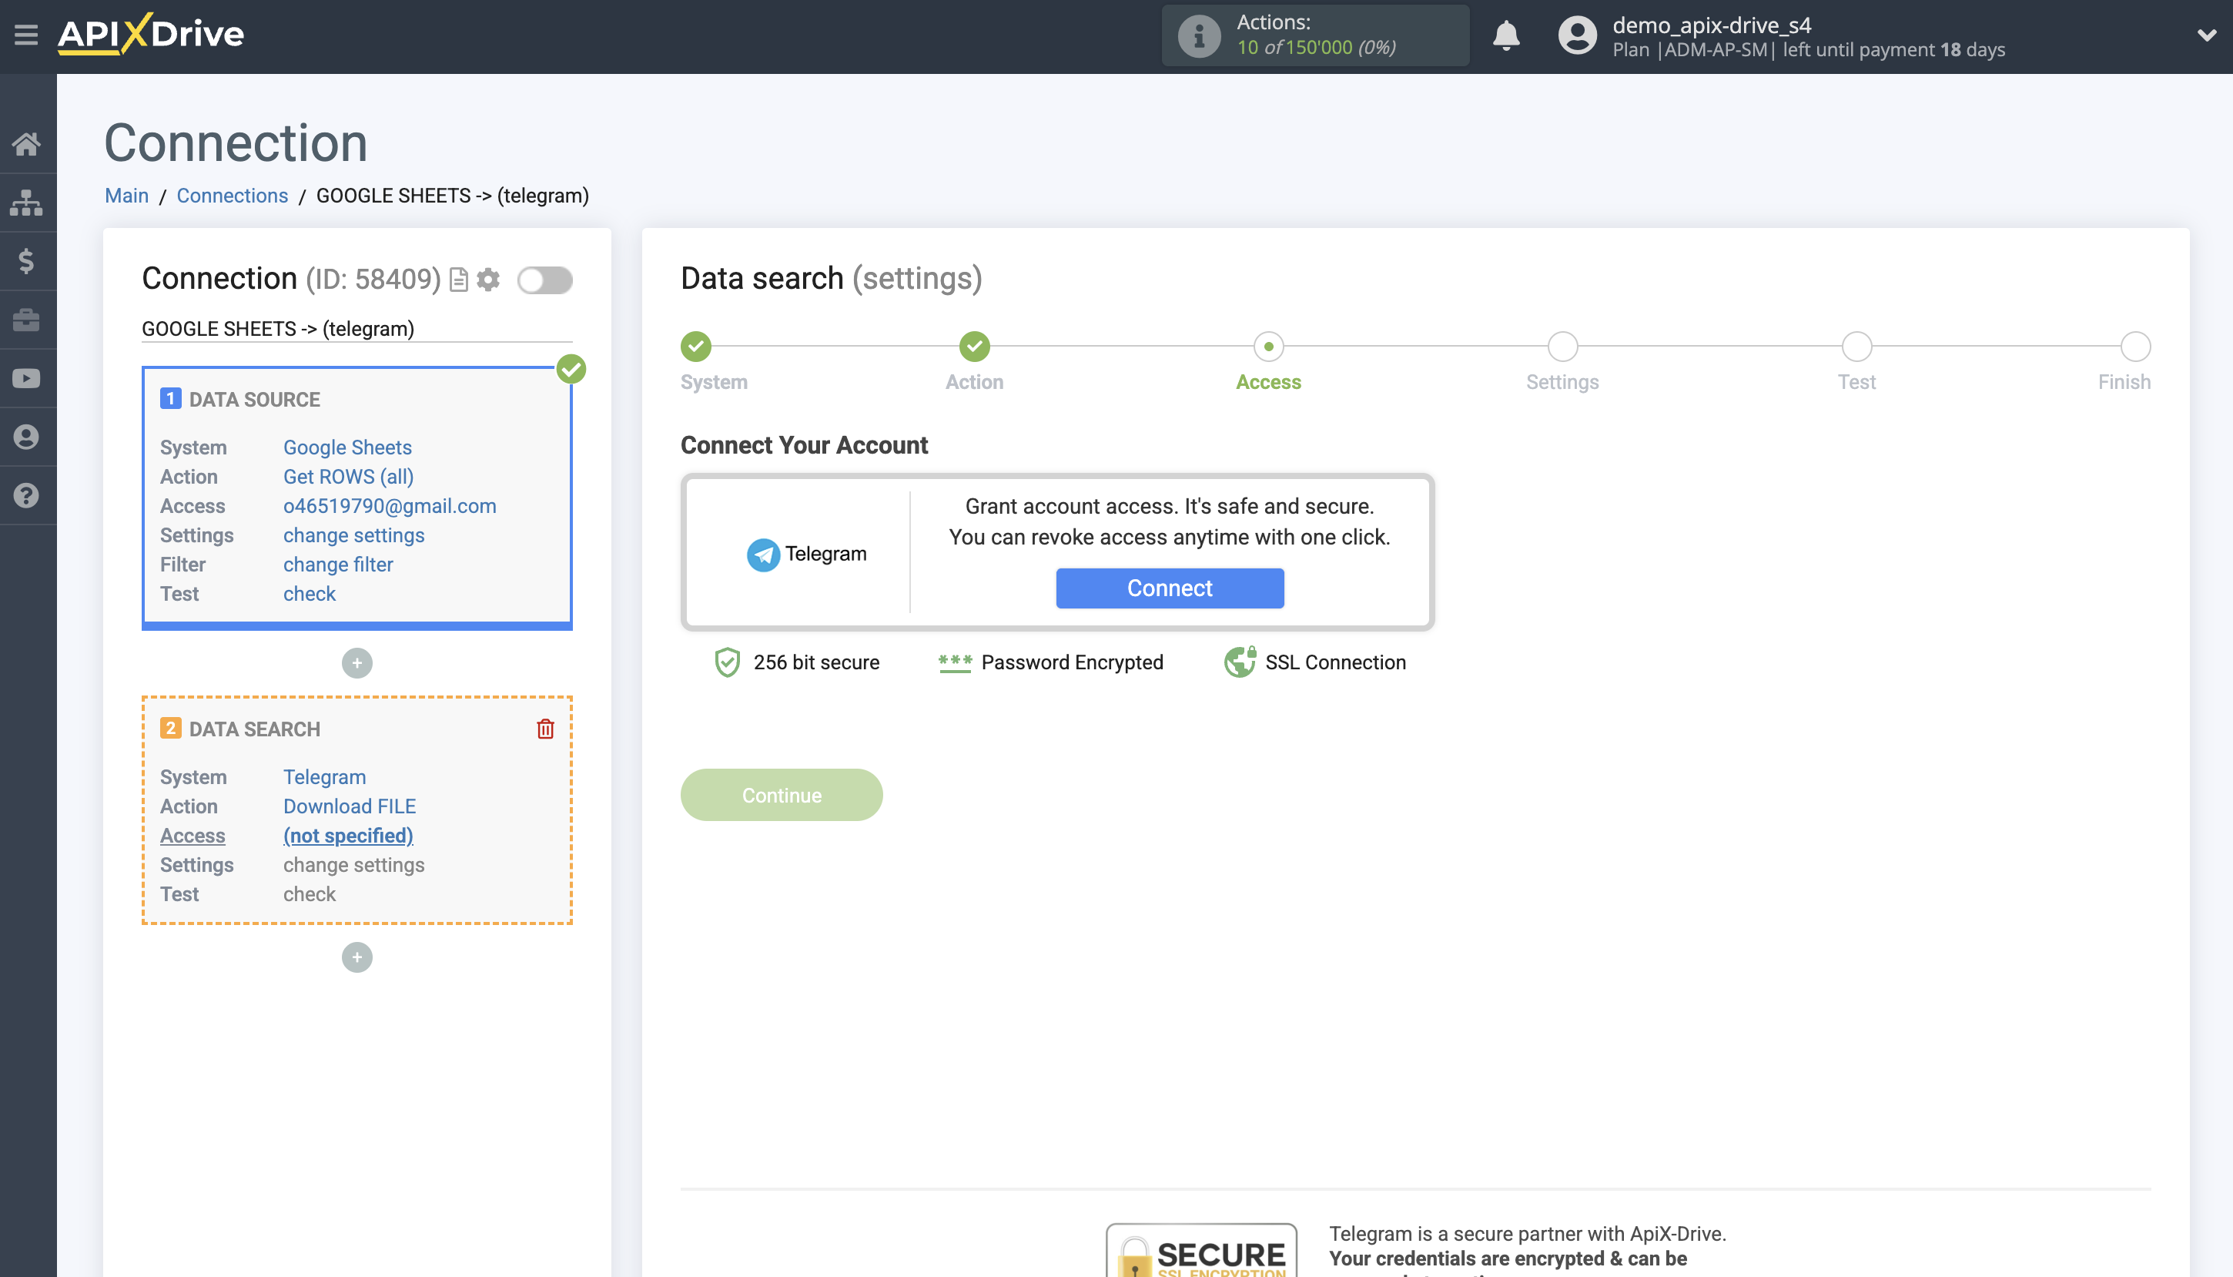Click the Settings step circle in the progress bar
Image resolution: width=2233 pixels, height=1277 pixels.
click(1562, 347)
